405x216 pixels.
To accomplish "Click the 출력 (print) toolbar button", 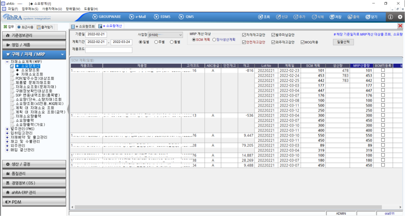I will 353,17.
